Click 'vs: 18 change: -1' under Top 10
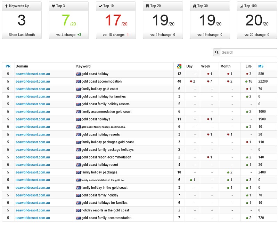The width and height of the screenshot is (278, 225). point(116,35)
